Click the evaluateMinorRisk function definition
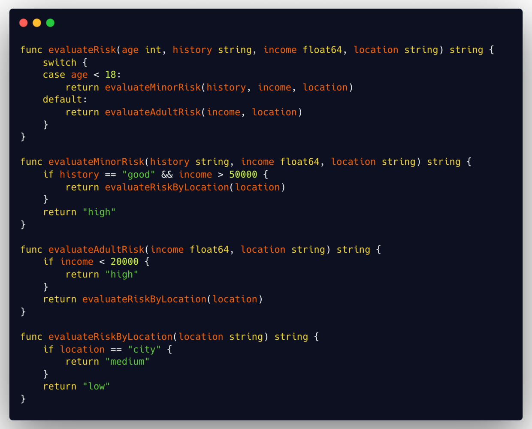 point(97,162)
